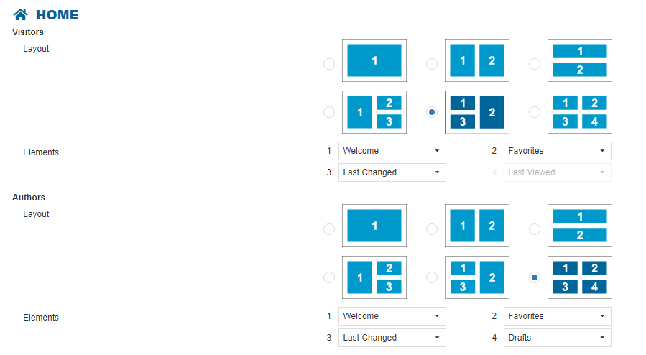Select Visitors single-panel layout radio button
646x355 pixels.
[x=329, y=64]
